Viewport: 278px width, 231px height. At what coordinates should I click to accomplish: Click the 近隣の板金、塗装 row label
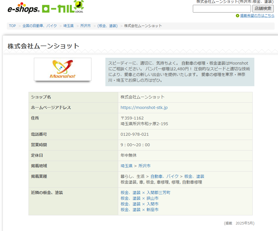pos(47,193)
